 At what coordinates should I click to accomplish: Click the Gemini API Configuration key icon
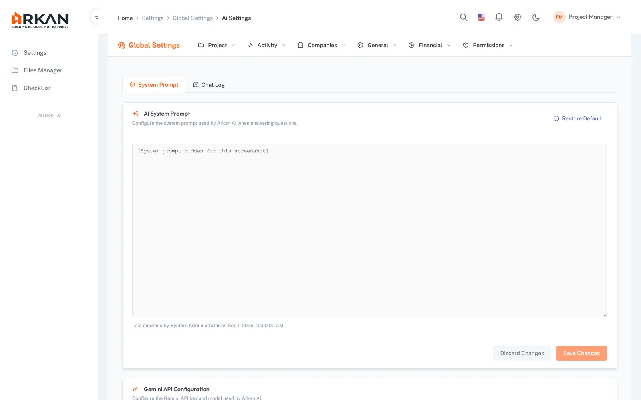[135, 389]
